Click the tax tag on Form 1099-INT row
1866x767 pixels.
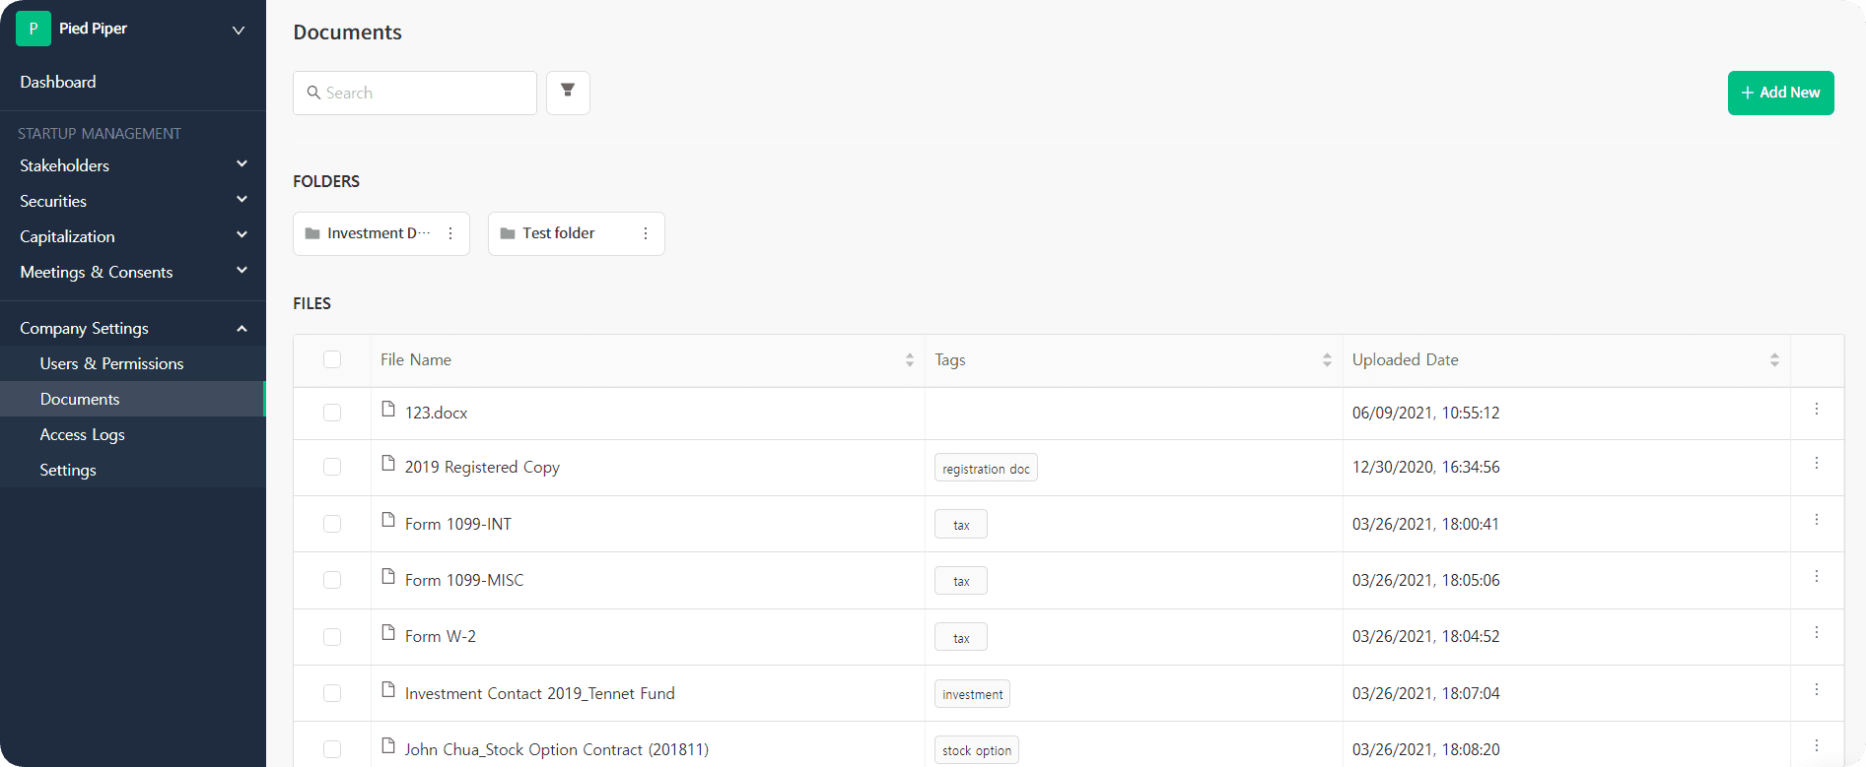(x=961, y=525)
